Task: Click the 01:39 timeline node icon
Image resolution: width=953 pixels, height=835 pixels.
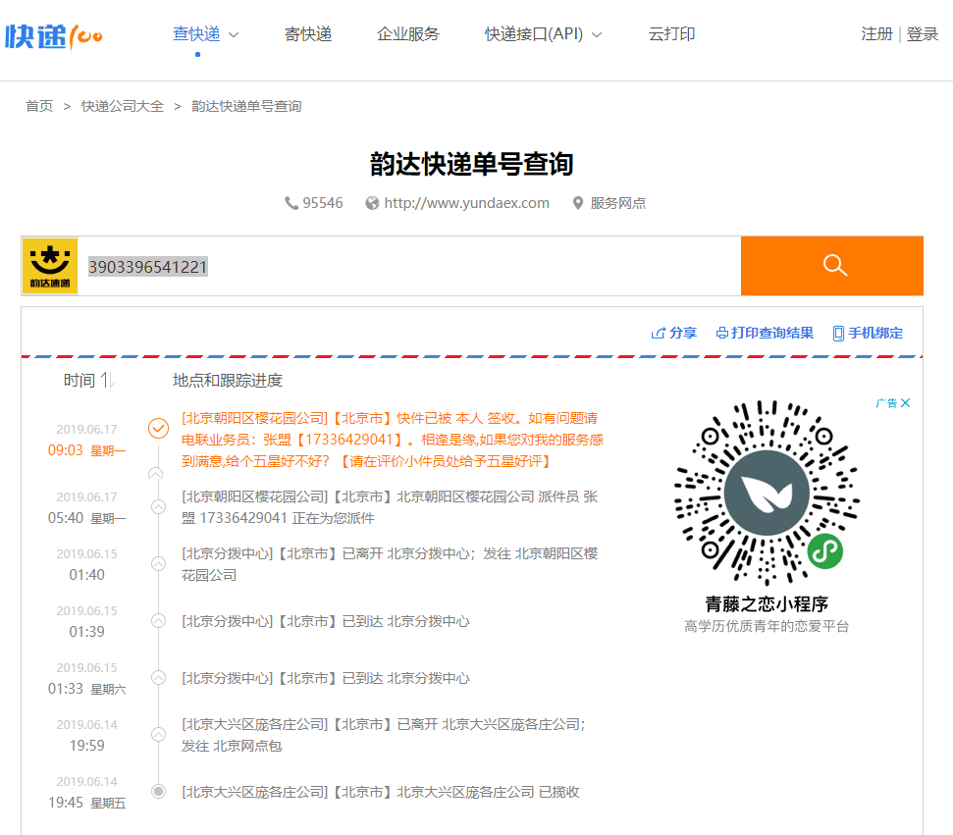Action: (159, 621)
